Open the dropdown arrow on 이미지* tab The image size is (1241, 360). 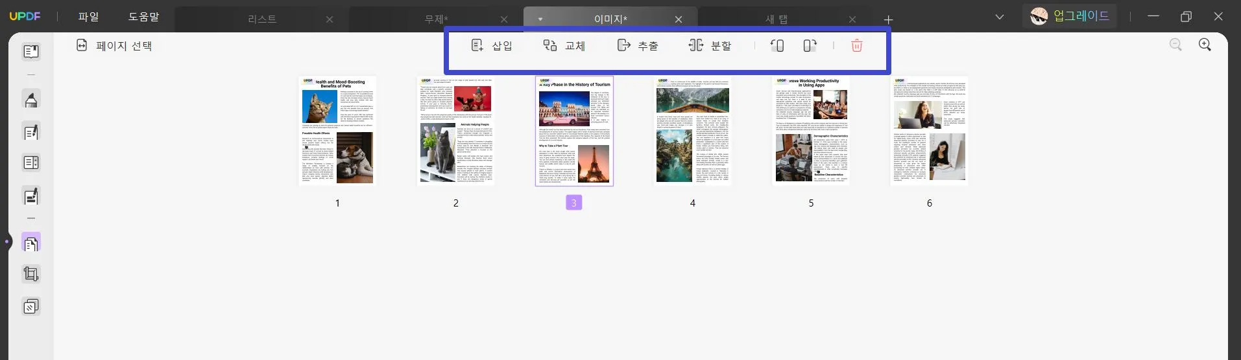click(540, 19)
